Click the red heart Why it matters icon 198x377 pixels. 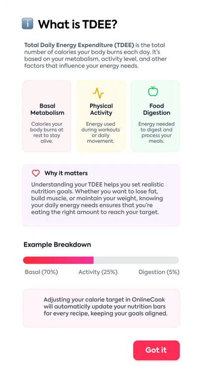click(x=36, y=173)
